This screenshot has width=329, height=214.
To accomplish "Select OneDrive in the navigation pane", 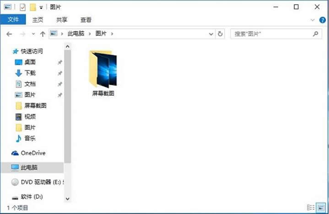I will point(33,153).
